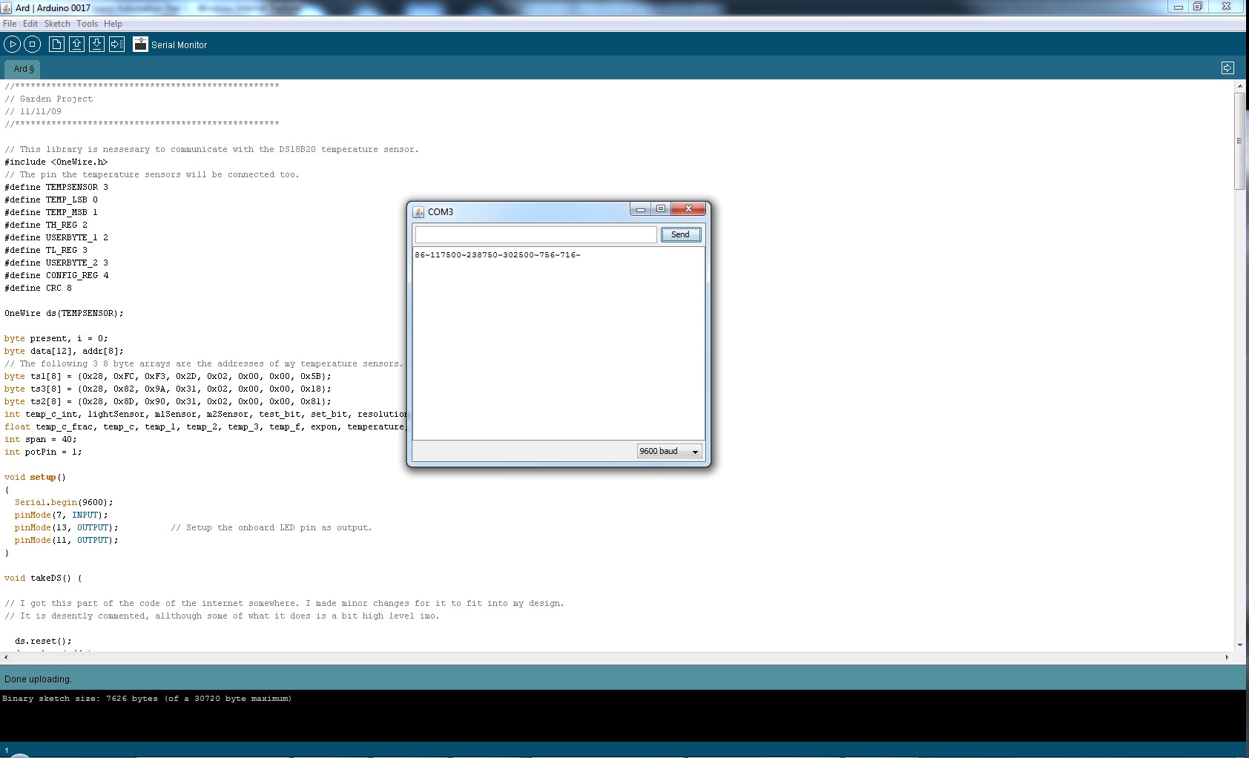Click the 'int span = 40;' line
This screenshot has height=758, width=1249.
click(40, 439)
